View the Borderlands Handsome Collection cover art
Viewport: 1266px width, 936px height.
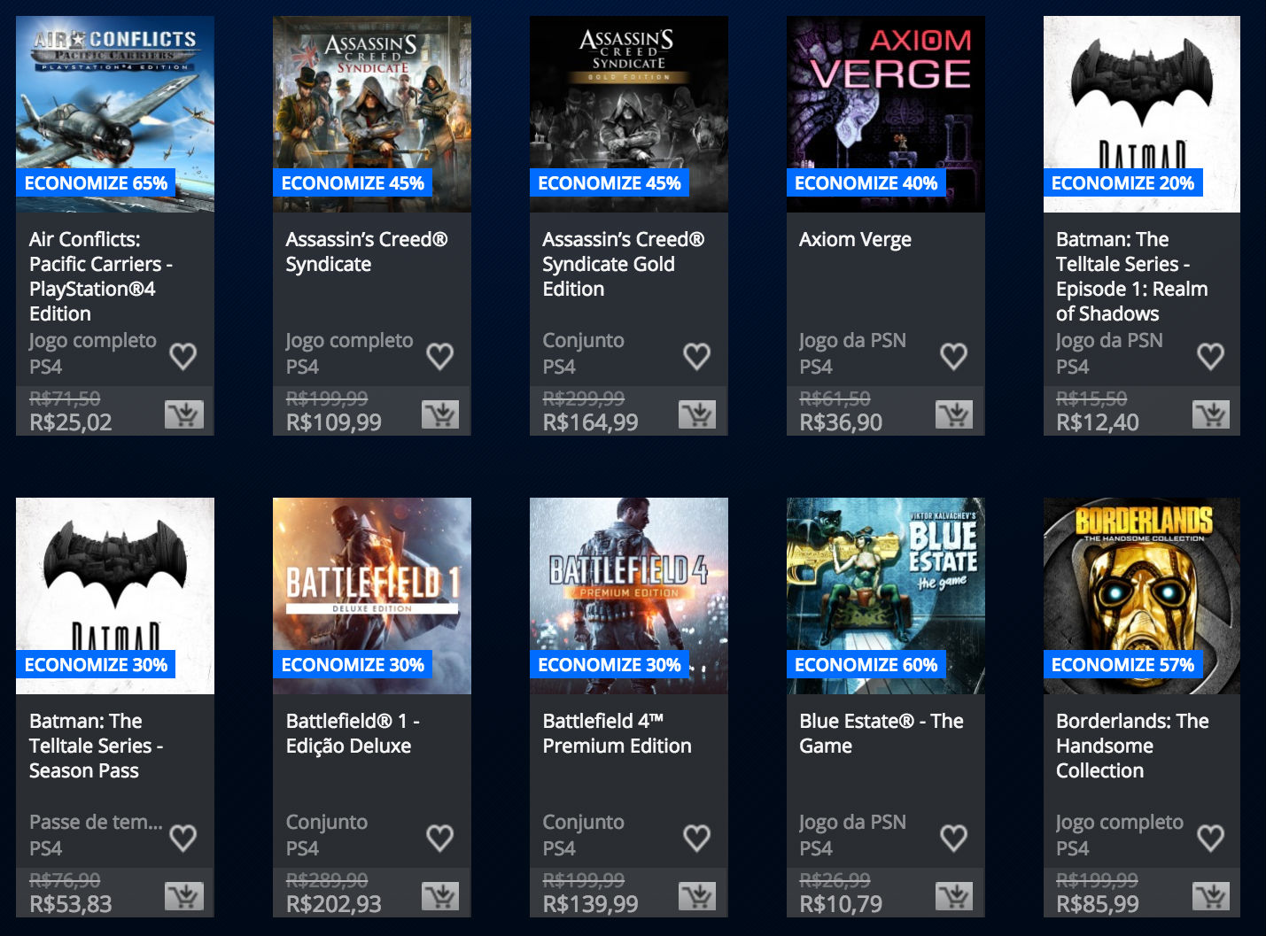pos(1142,596)
